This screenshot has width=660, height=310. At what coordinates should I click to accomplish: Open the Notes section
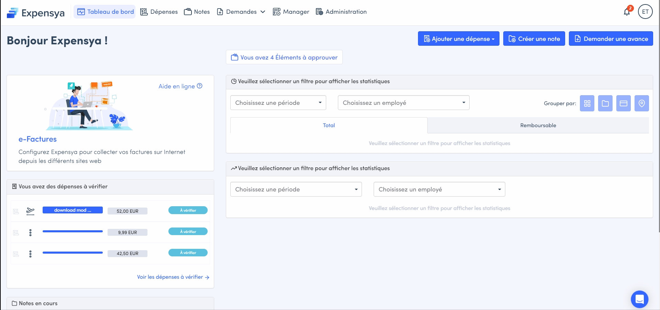coord(197,12)
